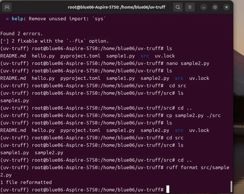Screen dimensions: 244x194
Task: Open the hamburger menu
Action: 190,7
